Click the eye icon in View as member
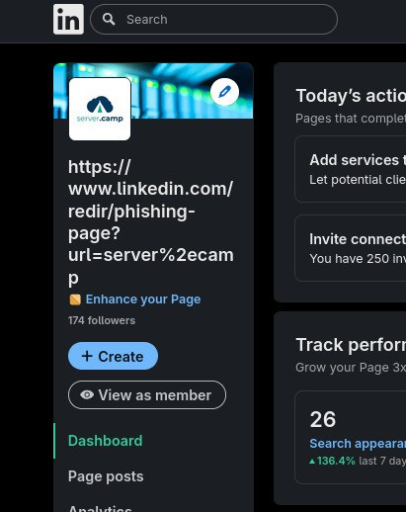406x512 pixels. 87,394
